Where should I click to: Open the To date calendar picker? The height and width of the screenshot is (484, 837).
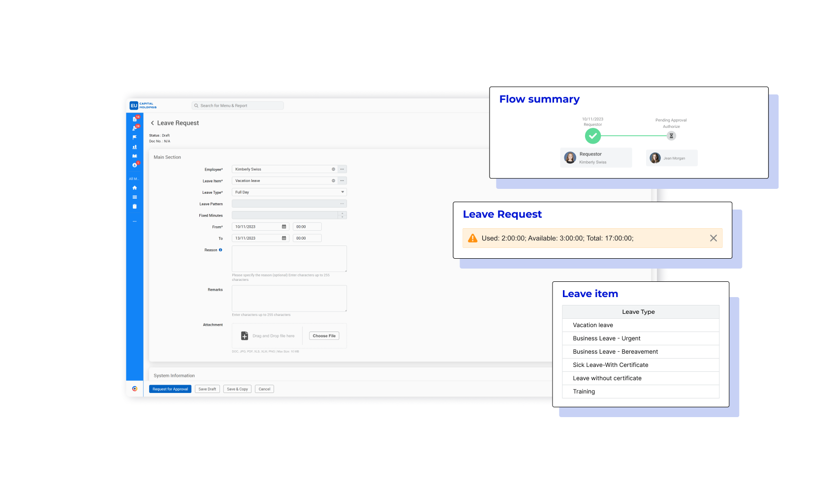(x=284, y=238)
